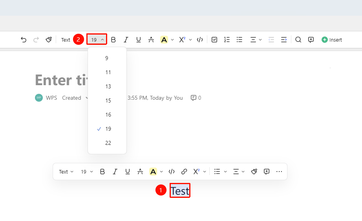The height and width of the screenshot is (221, 362).
Task: Open highlight color arrow in floating toolbar
Action: coord(161,172)
